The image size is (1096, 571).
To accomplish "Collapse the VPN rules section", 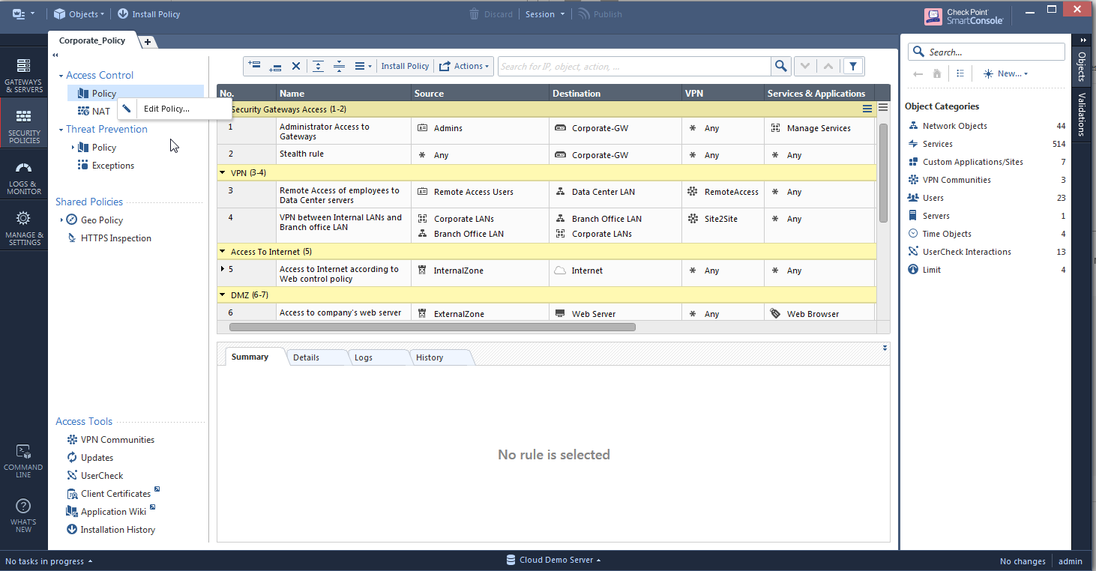I will (x=221, y=172).
